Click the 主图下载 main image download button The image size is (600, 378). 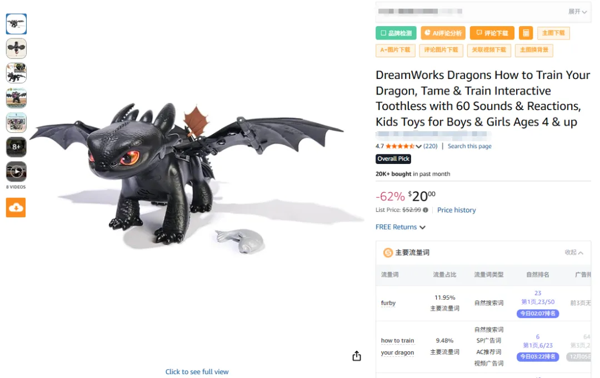click(x=553, y=33)
